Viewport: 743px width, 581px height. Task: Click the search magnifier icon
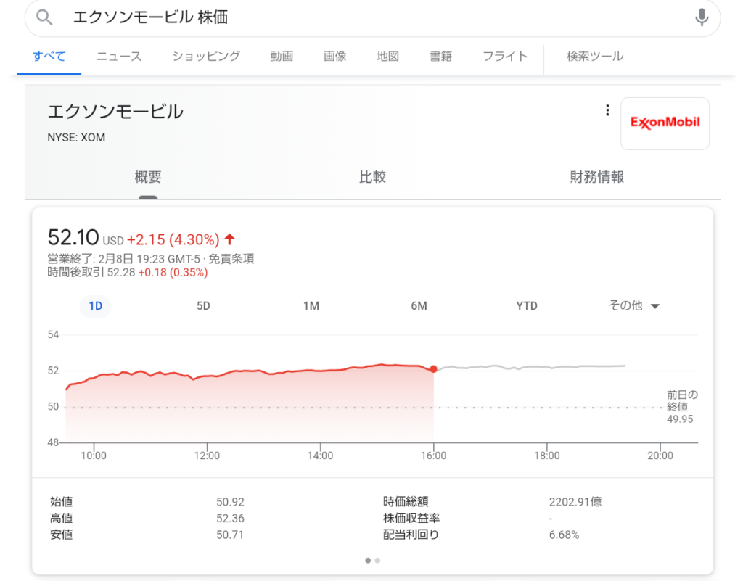click(45, 17)
